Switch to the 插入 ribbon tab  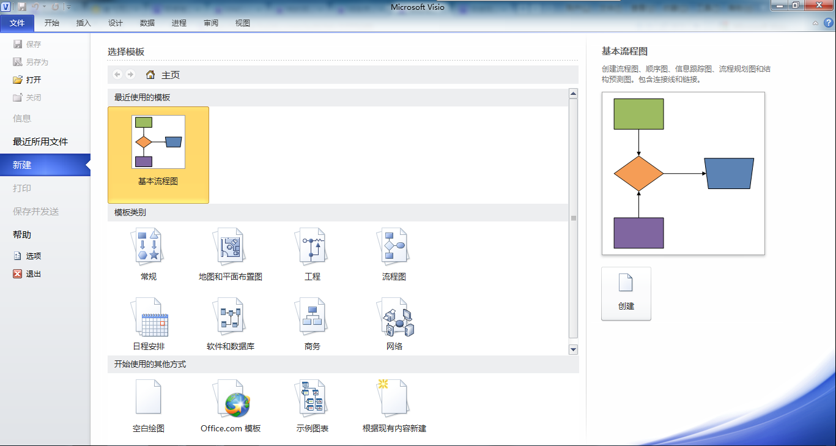pyautogui.click(x=84, y=23)
